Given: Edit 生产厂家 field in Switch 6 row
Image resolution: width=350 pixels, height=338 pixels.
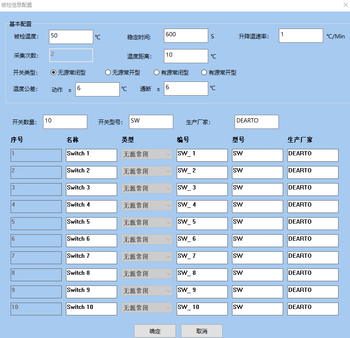Looking at the screenshot, I should tap(313, 241).
